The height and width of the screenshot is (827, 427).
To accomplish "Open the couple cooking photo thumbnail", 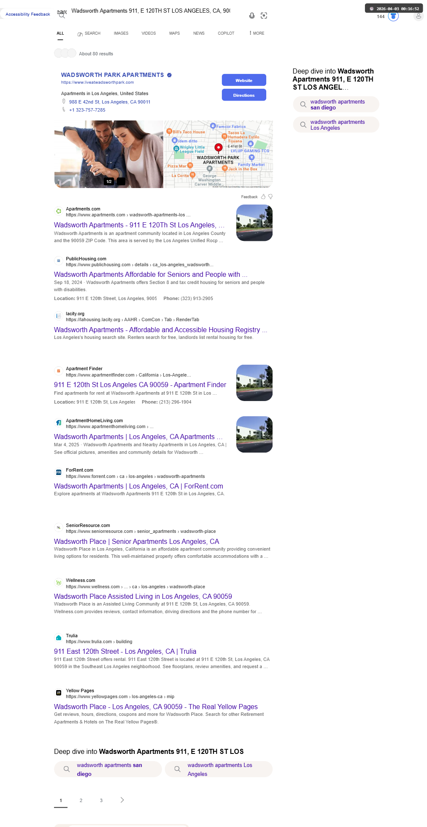I will click(109, 154).
